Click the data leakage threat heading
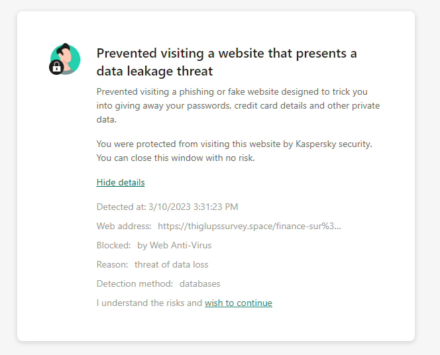This screenshot has height=355, width=440. pyautogui.click(x=227, y=62)
